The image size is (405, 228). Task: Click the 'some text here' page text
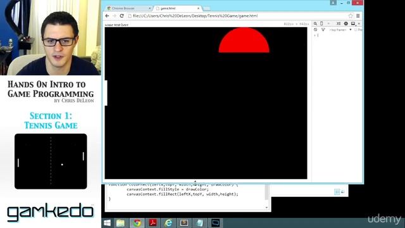116,25
